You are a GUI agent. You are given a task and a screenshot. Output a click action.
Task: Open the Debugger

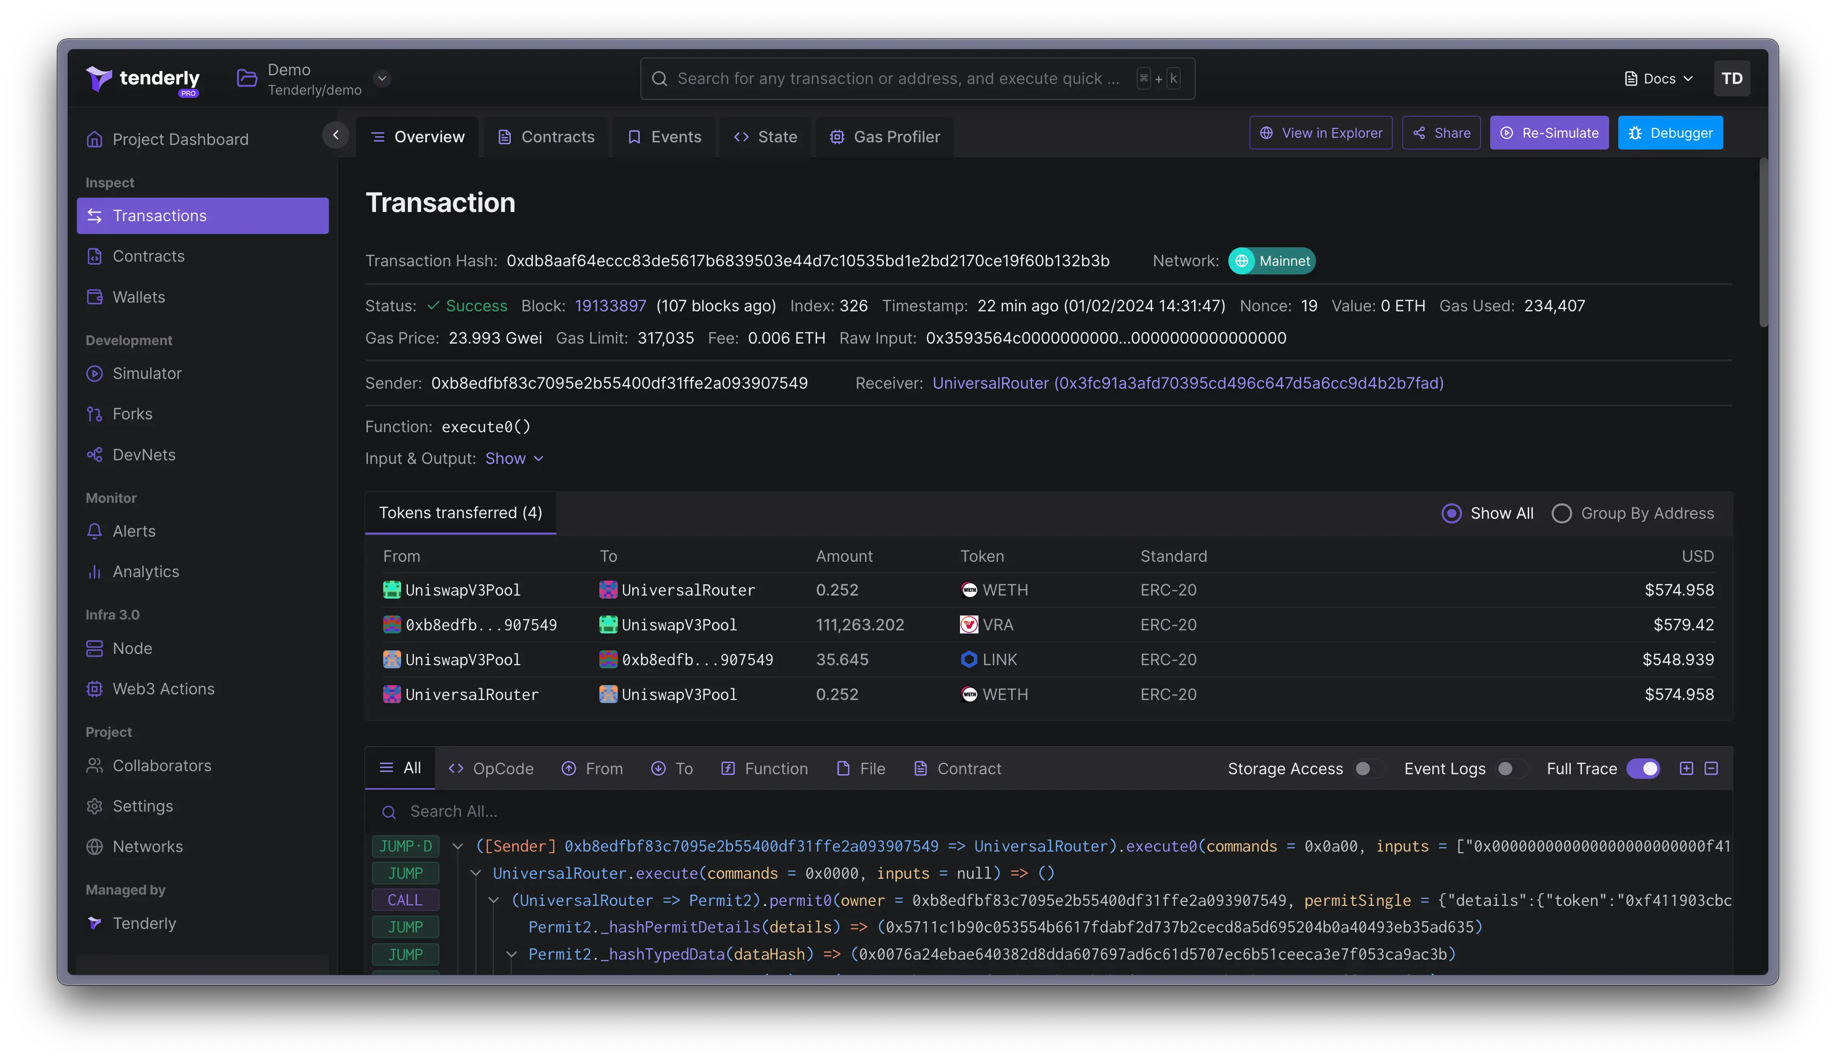point(1670,133)
